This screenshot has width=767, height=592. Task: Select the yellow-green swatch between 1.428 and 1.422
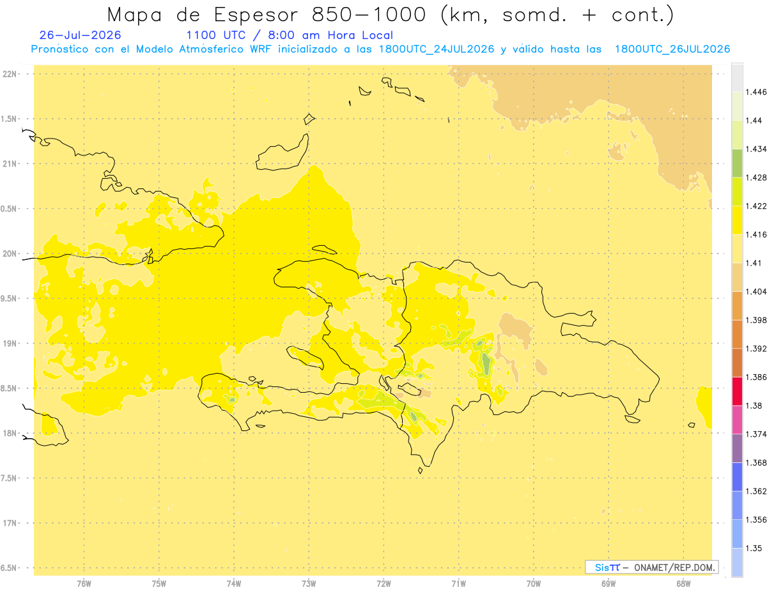(737, 192)
